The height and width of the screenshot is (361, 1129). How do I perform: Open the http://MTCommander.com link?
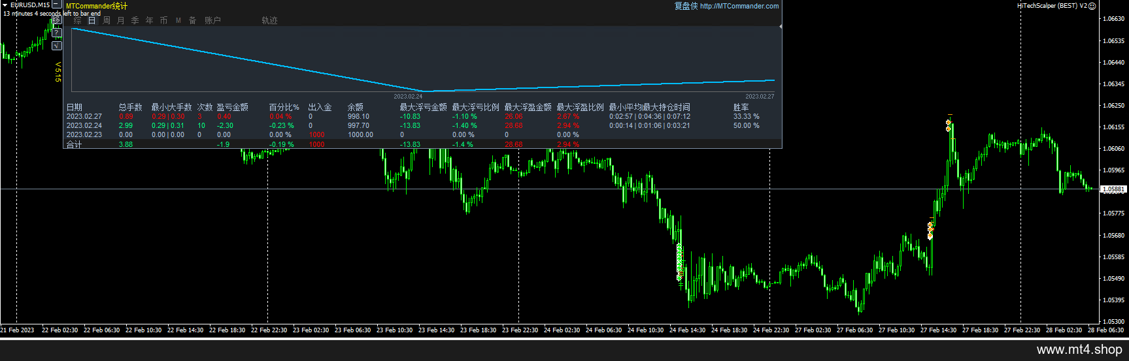click(x=739, y=6)
